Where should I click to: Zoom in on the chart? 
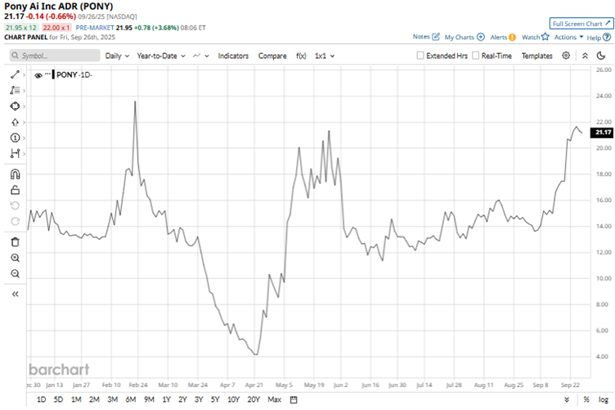tap(15, 258)
